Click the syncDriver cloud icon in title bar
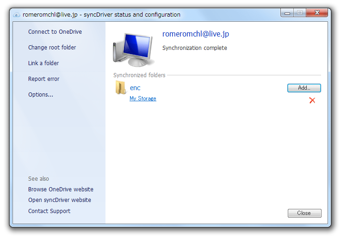The width and height of the screenshot is (341, 238). coord(17,15)
